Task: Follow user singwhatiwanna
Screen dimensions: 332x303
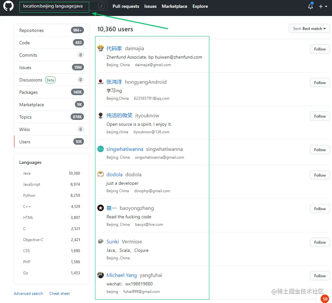Action: coord(320,150)
